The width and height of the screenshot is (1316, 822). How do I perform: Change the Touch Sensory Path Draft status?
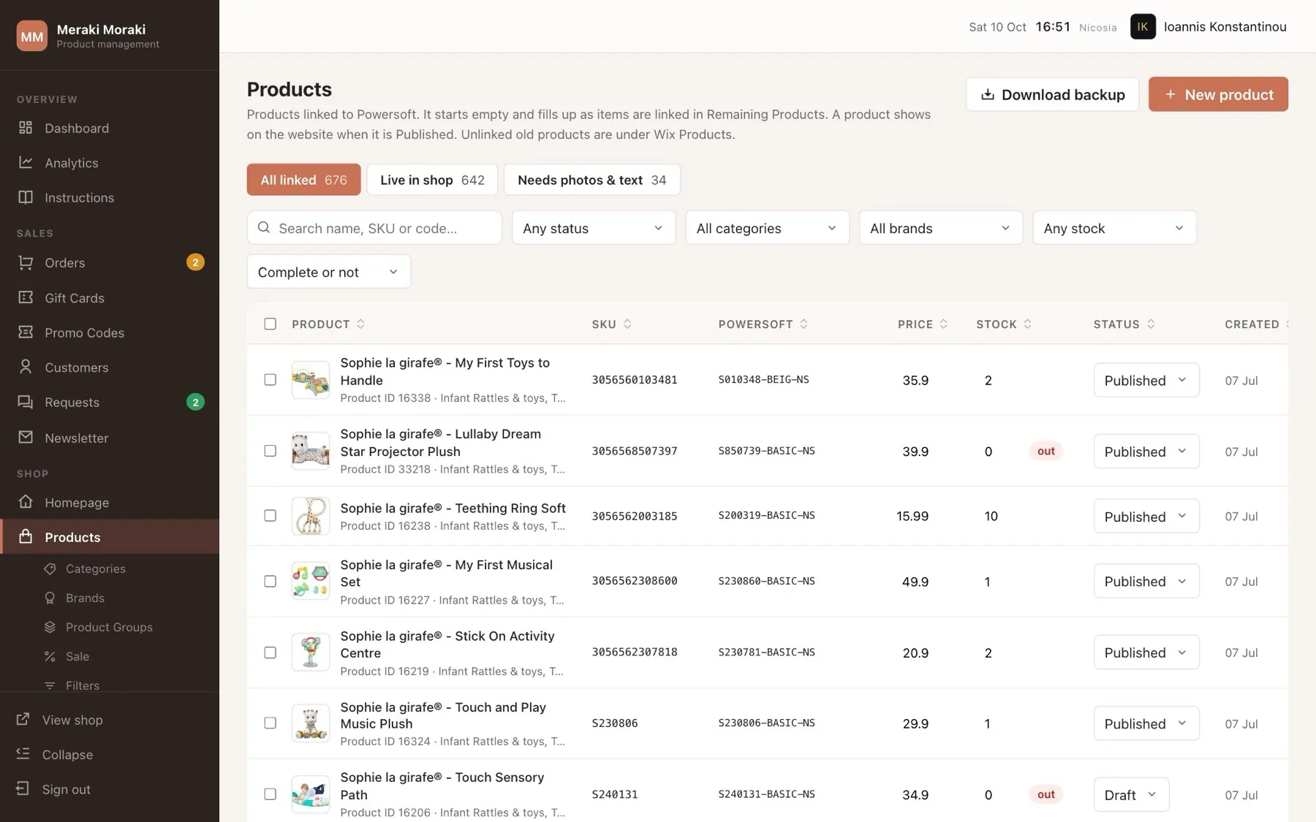[x=1131, y=794]
